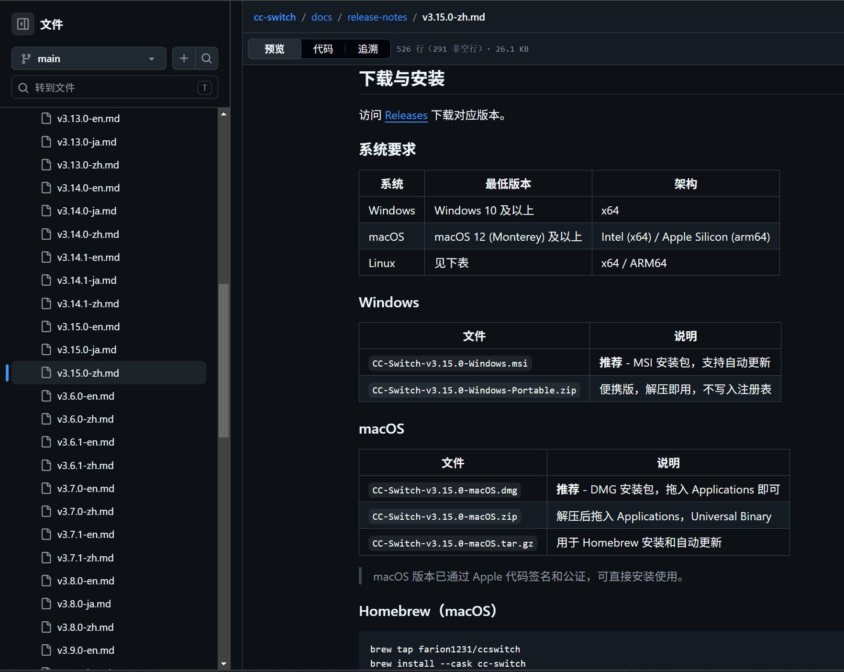The width and height of the screenshot is (844, 672).
Task: Open the search in repository button
Action: pos(207,58)
